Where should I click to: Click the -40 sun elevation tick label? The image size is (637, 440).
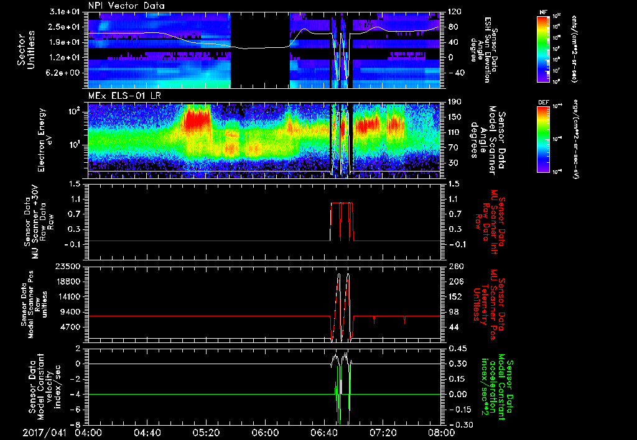pyautogui.click(x=455, y=73)
